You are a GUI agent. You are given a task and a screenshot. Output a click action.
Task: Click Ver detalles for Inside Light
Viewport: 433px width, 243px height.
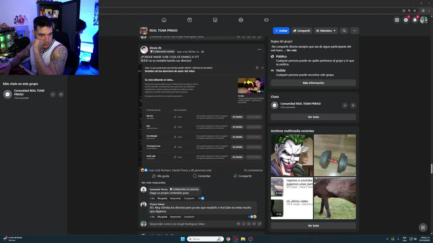coord(237,157)
